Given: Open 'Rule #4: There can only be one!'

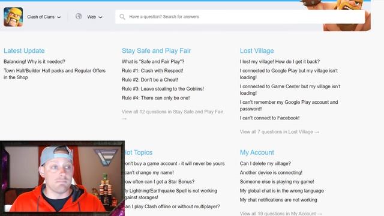Looking at the screenshot, I should point(155,98).
